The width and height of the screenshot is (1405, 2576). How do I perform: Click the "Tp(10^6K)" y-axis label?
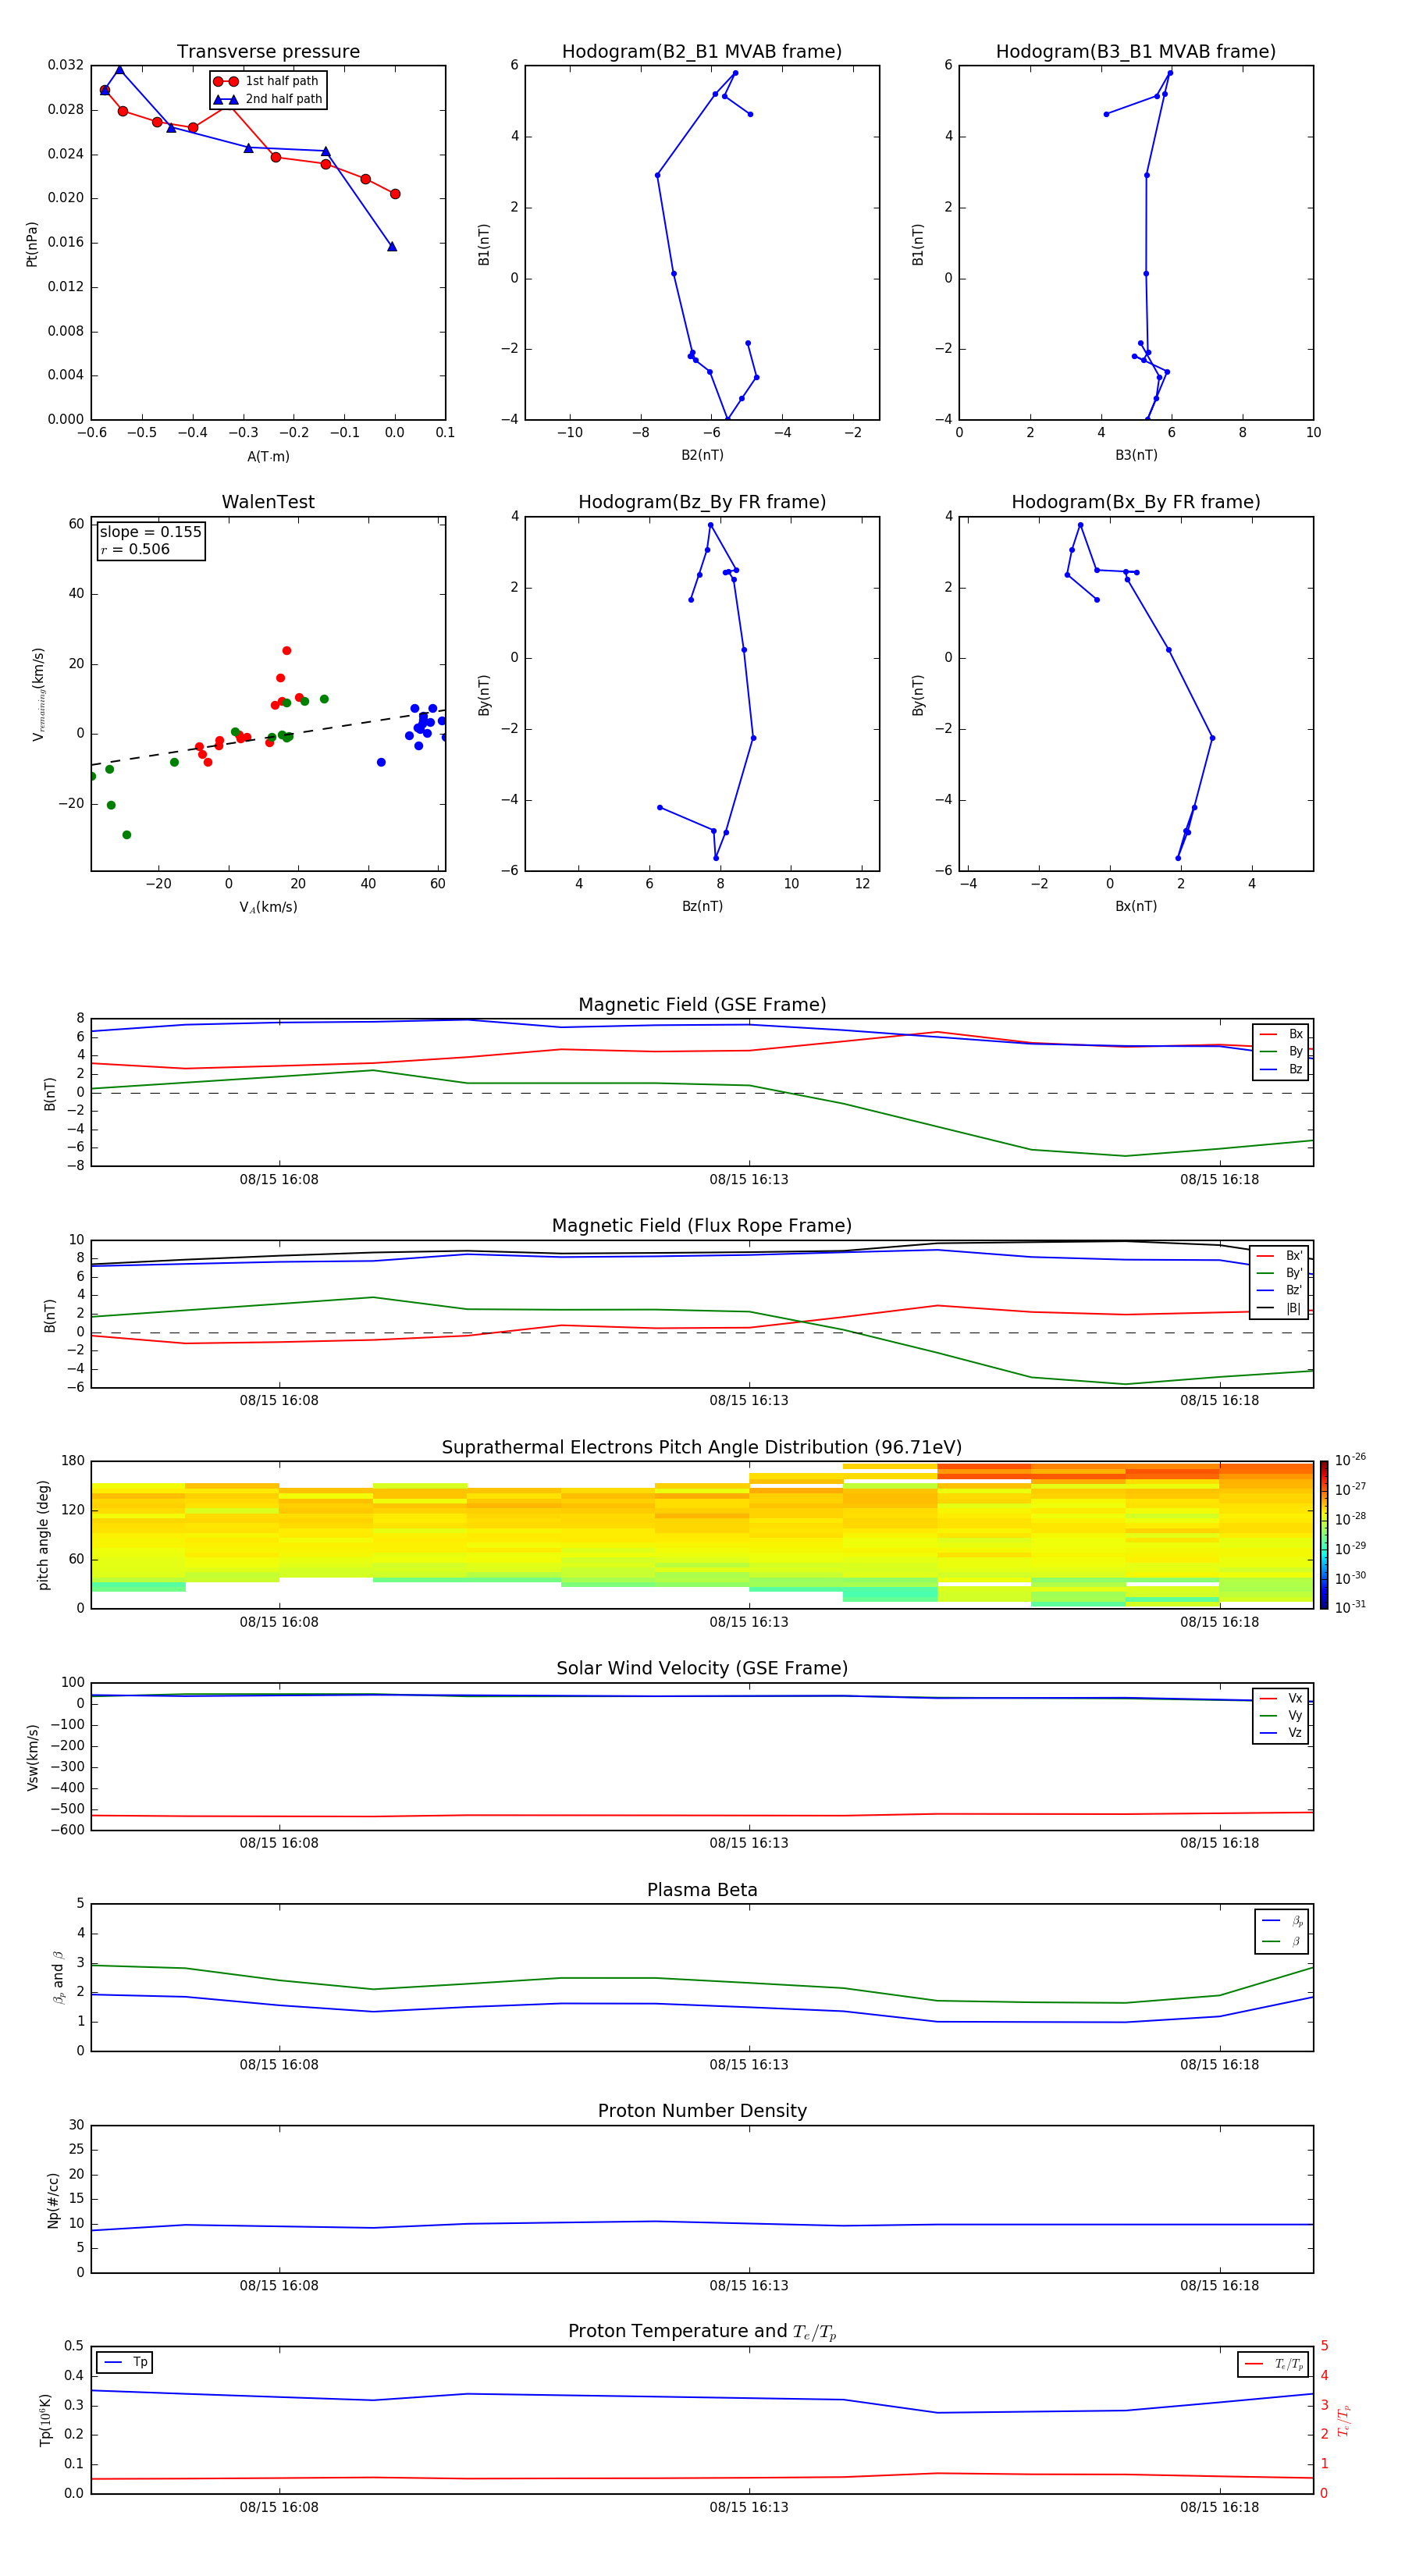click(45, 2420)
